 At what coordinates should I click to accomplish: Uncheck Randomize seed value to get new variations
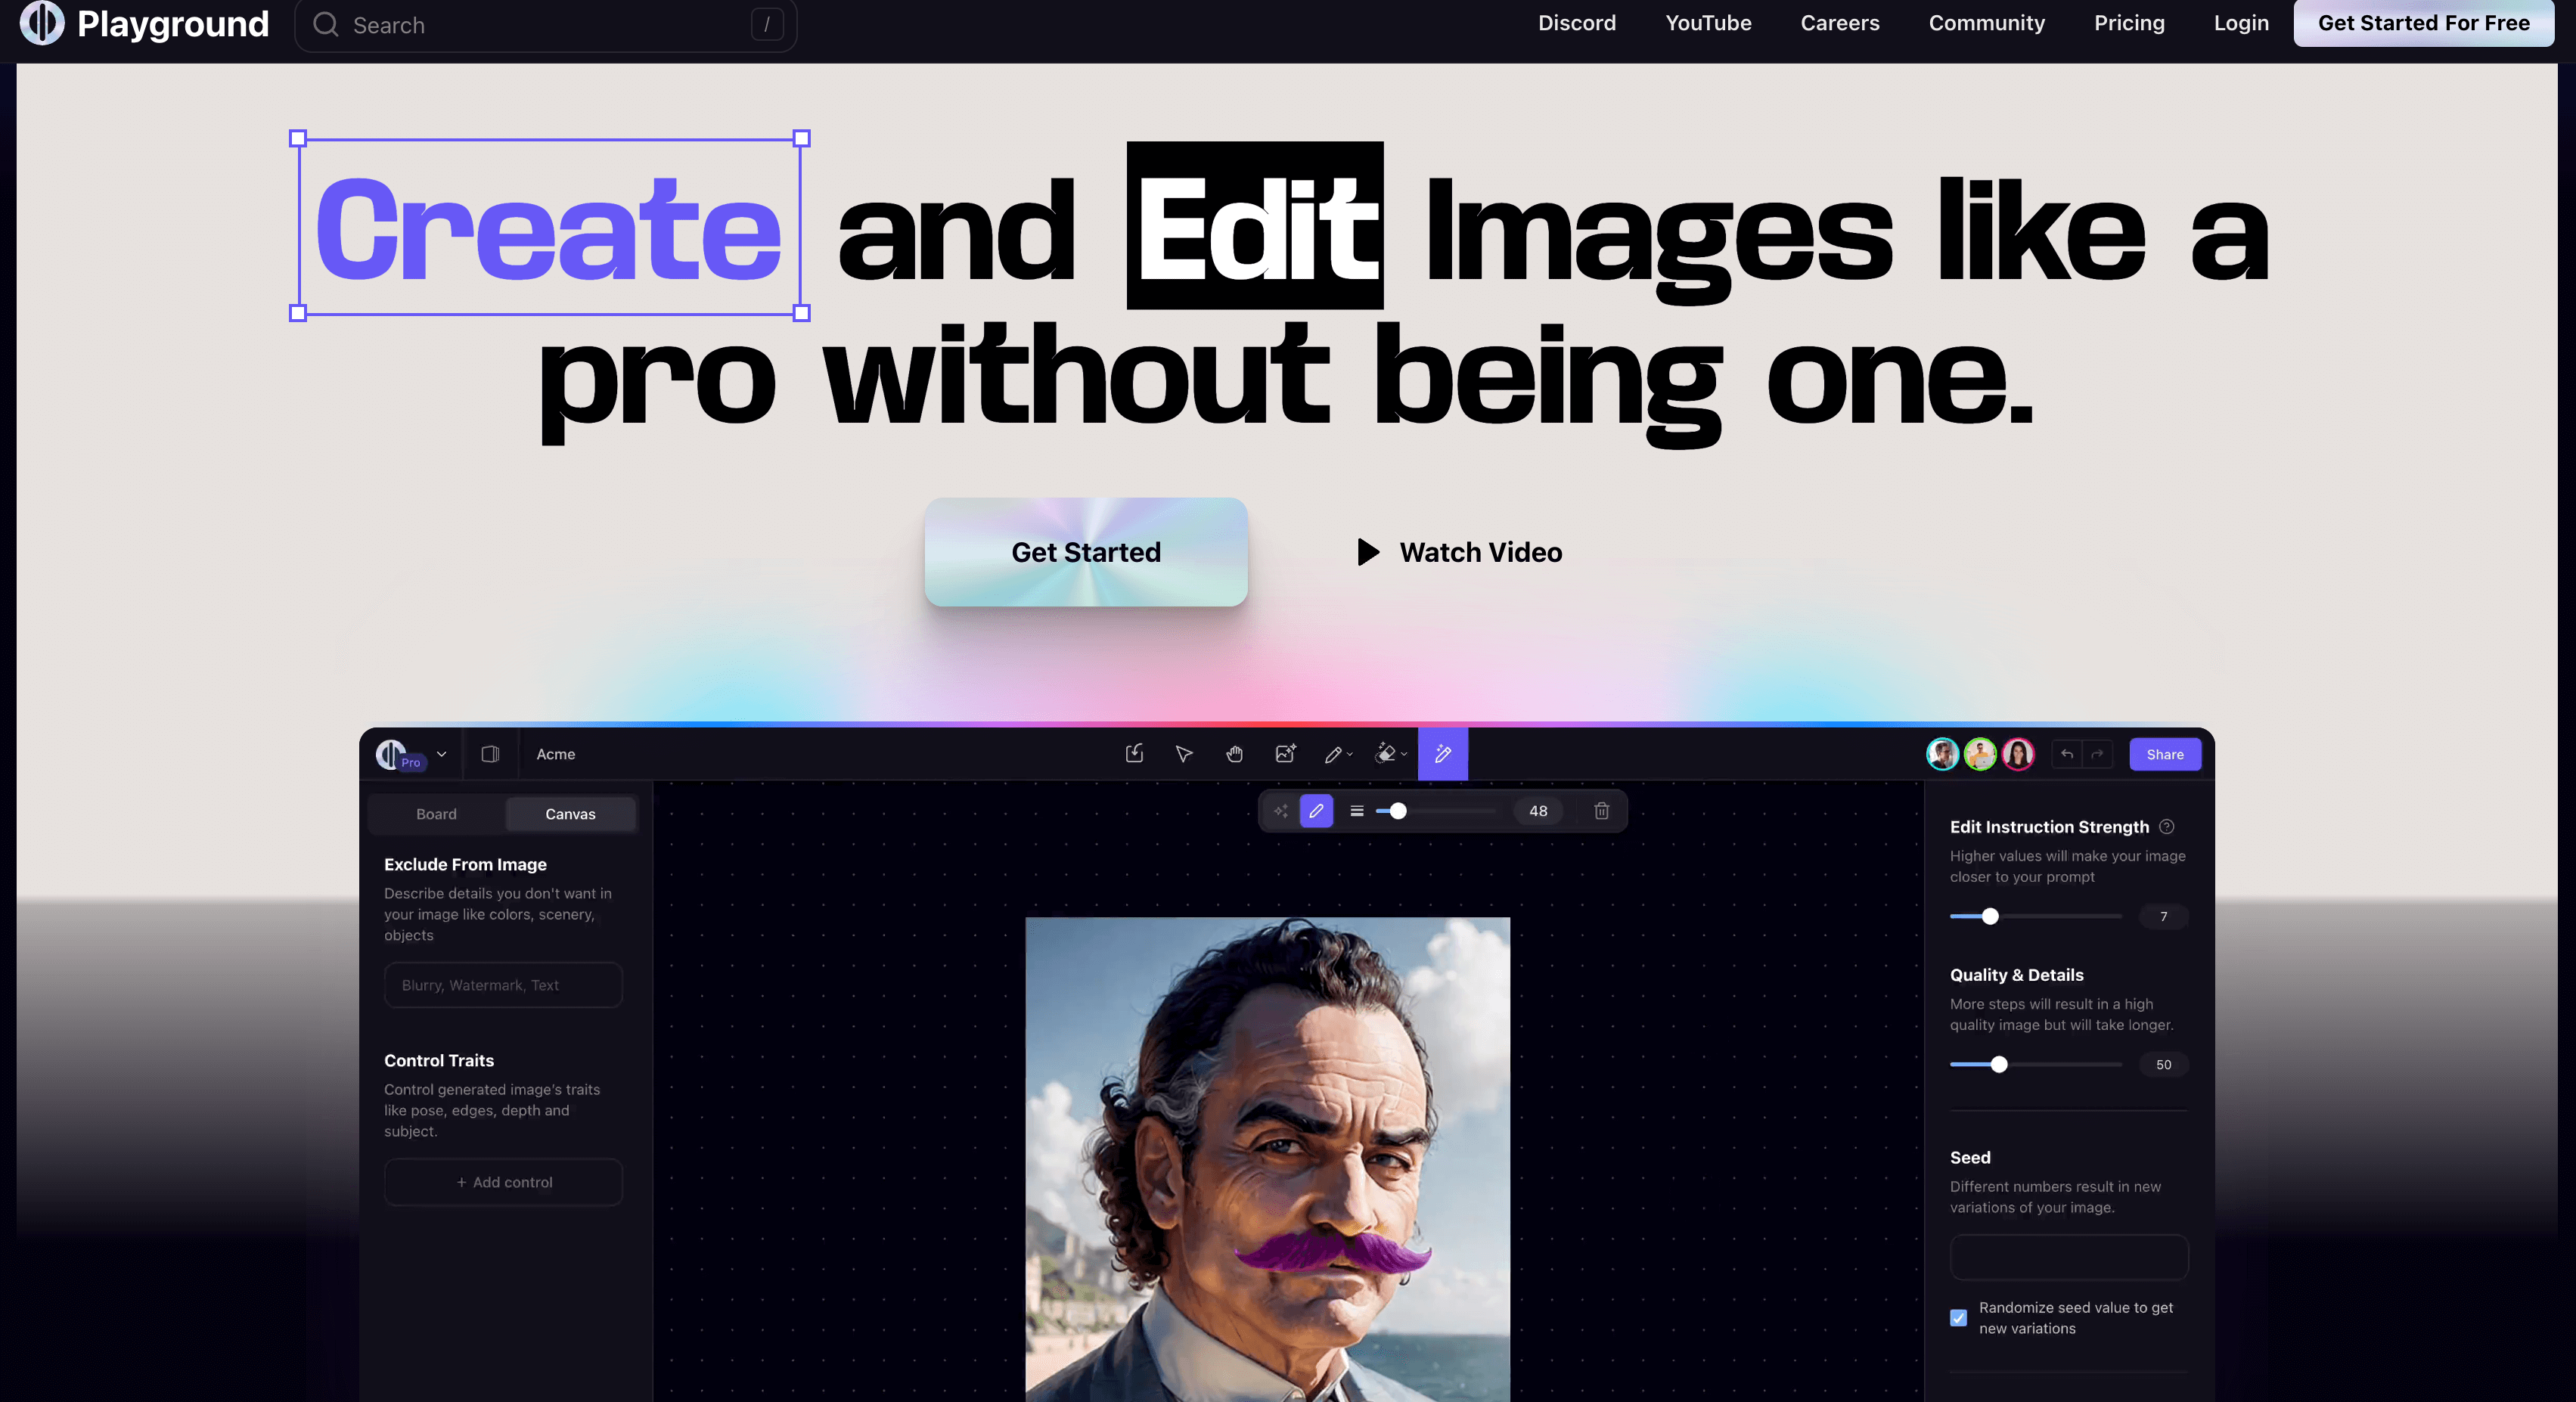1958,1317
